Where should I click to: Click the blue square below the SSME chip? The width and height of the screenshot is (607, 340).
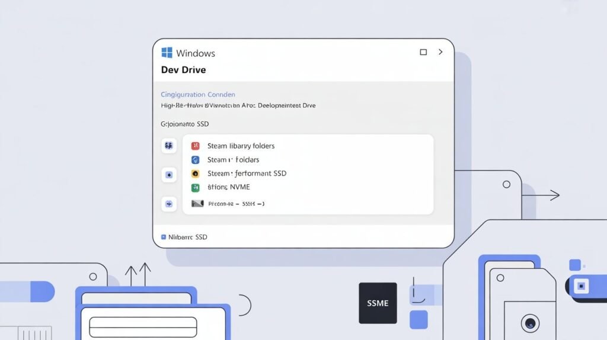(418, 319)
